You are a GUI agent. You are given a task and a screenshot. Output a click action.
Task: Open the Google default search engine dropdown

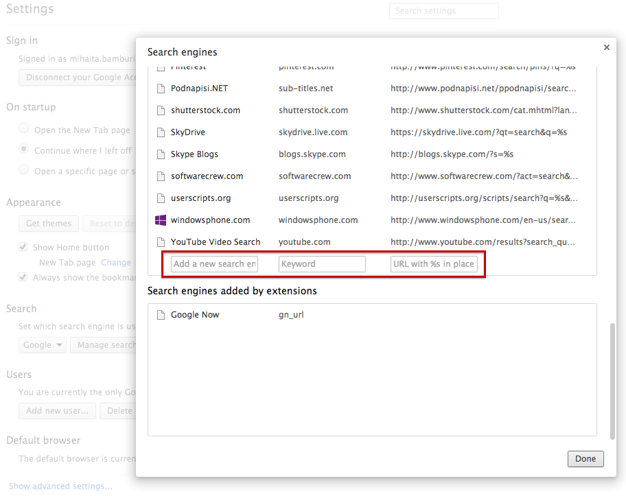point(42,345)
